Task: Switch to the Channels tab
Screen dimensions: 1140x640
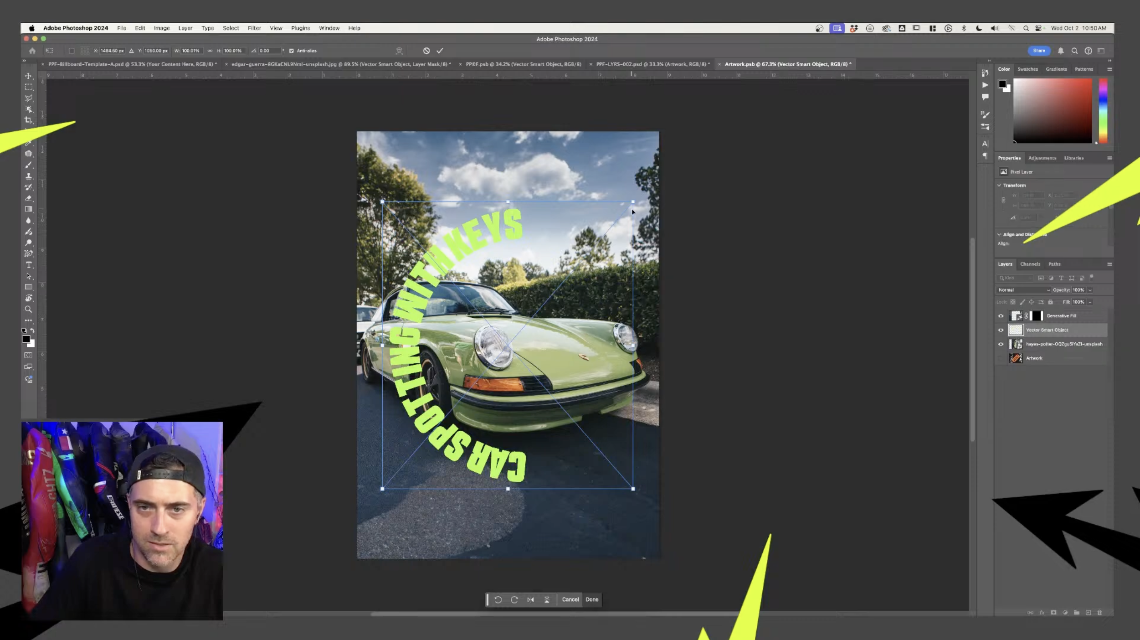Action: click(x=1030, y=264)
